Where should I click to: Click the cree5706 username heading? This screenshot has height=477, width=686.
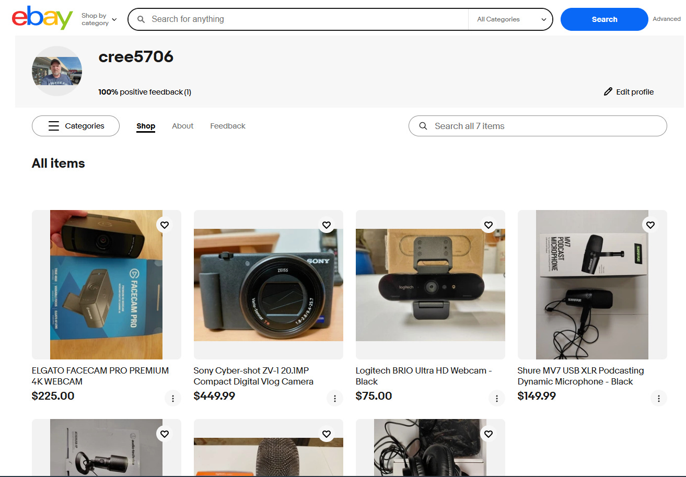coord(136,56)
